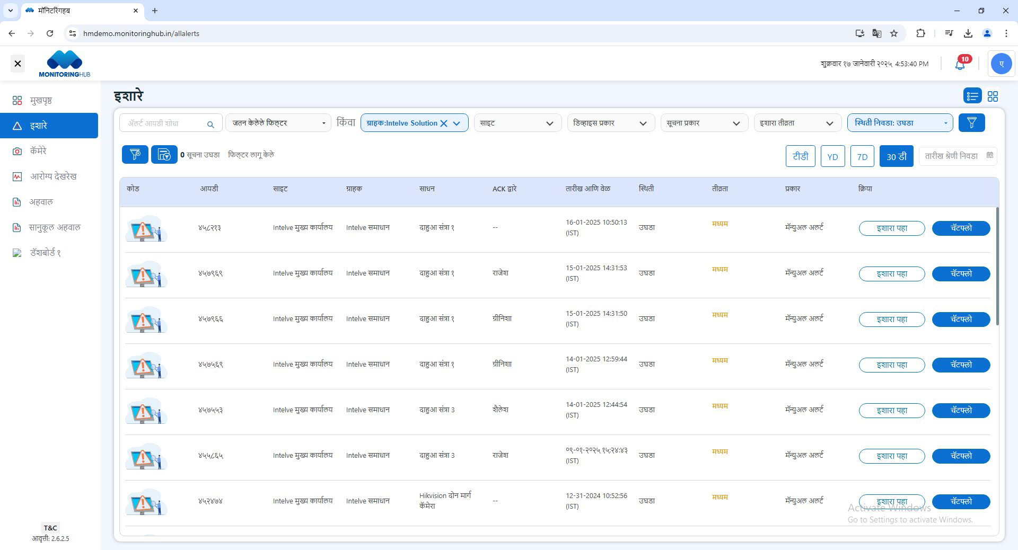Click इशारा पहा for alert ४५७९६९

892,274
